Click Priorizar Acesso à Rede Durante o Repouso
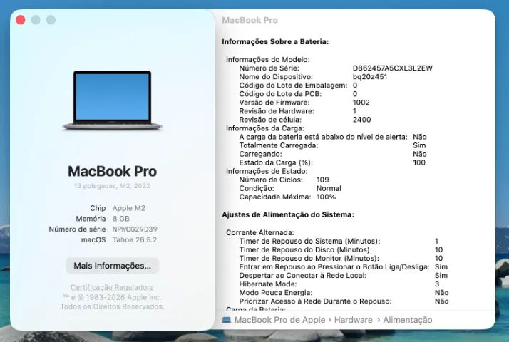The height and width of the screenshot is (342, 509). 315,301
